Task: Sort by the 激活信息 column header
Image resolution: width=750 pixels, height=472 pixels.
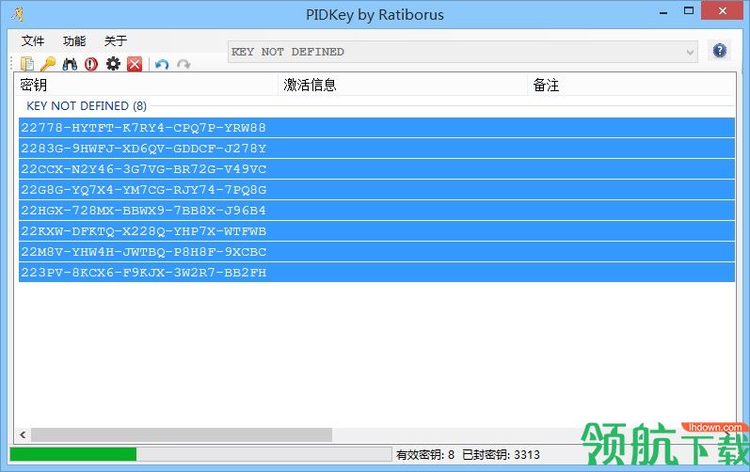Action: [403, 85]
